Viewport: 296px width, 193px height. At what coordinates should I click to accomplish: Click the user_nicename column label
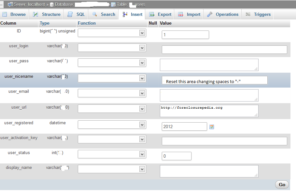coord(19,76)
